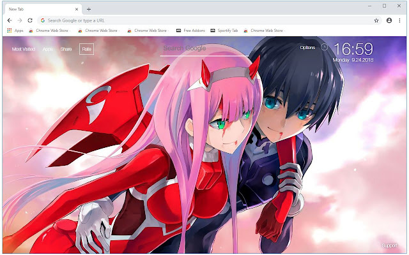The height and width of the screenshot is (255, 409).
Task: Open the Options menu
Action: click(x=307, y=47)
